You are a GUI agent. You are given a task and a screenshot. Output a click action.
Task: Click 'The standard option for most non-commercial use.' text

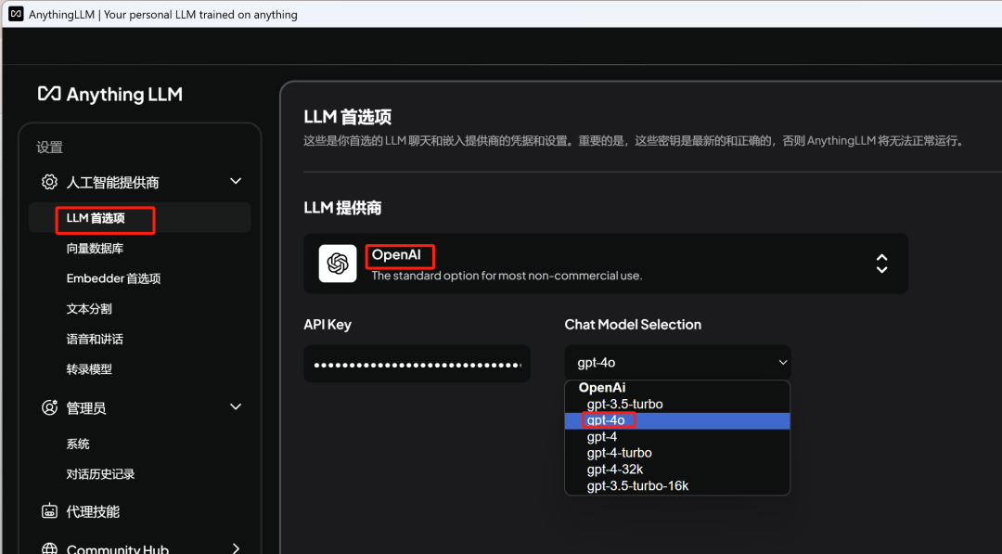pos(507,276)
